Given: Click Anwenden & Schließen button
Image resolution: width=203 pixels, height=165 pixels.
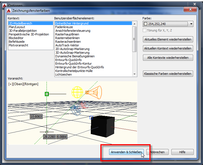Looking at the screenshot, I should click(x=127, y=152).
